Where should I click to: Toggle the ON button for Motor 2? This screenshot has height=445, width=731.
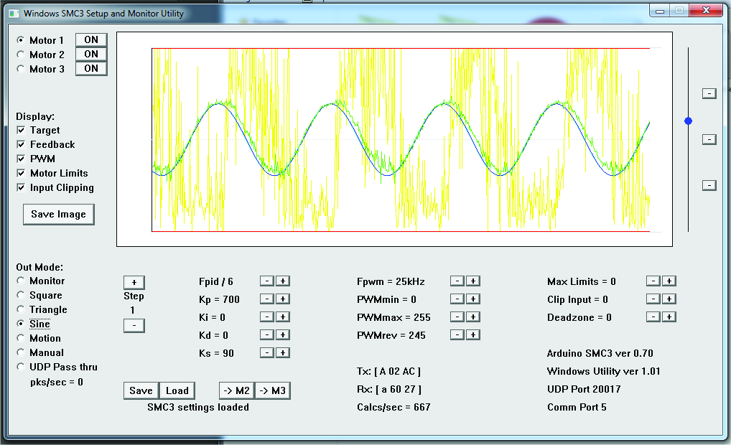[91, 54]
